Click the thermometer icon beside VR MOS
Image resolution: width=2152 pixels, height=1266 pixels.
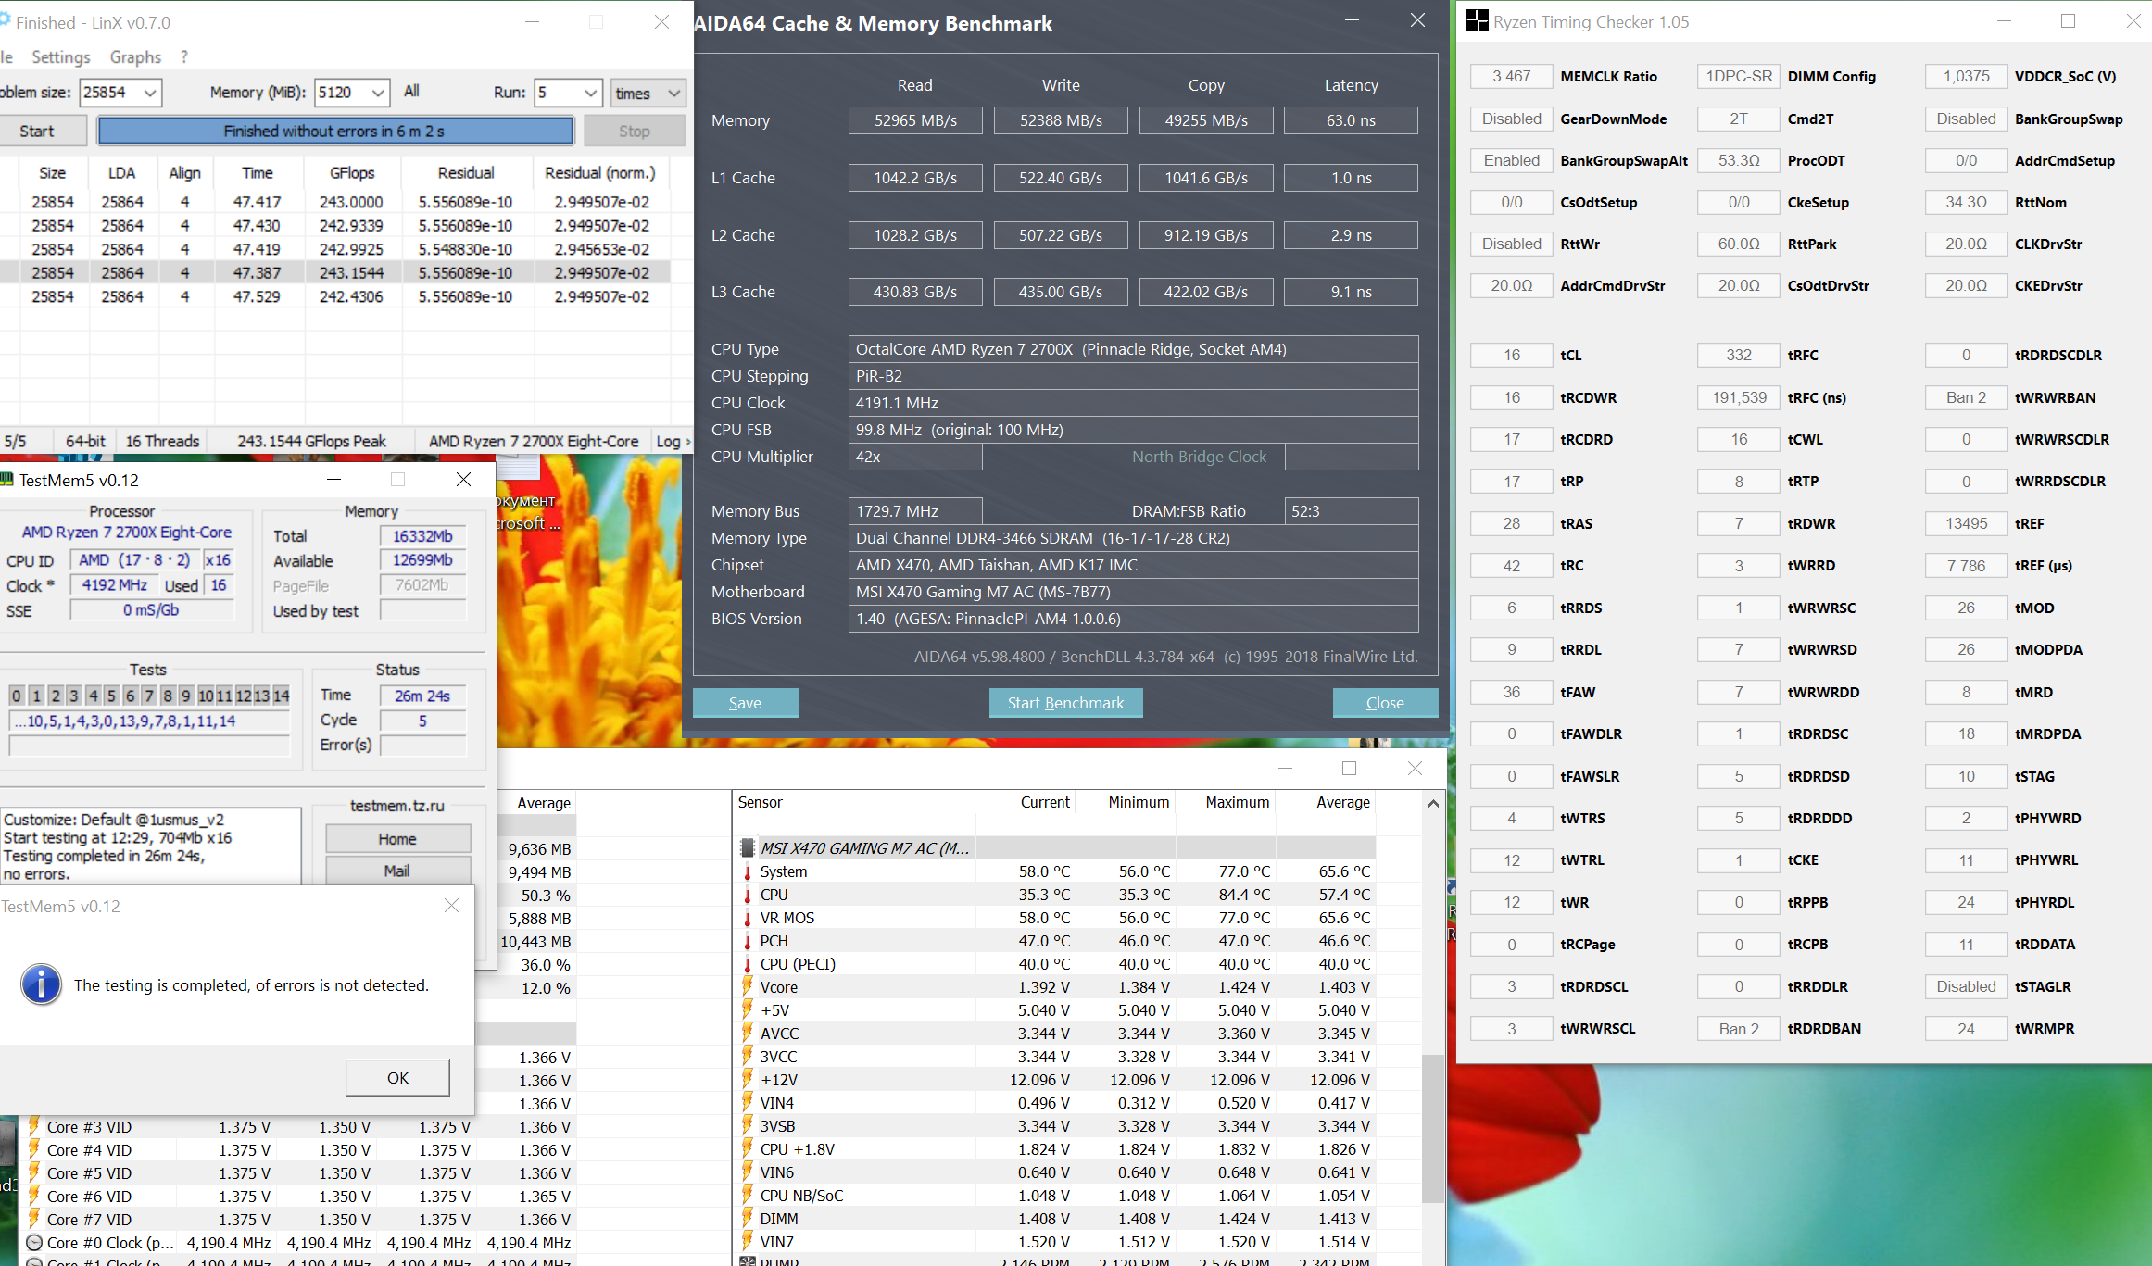click(x=748, y=918)
